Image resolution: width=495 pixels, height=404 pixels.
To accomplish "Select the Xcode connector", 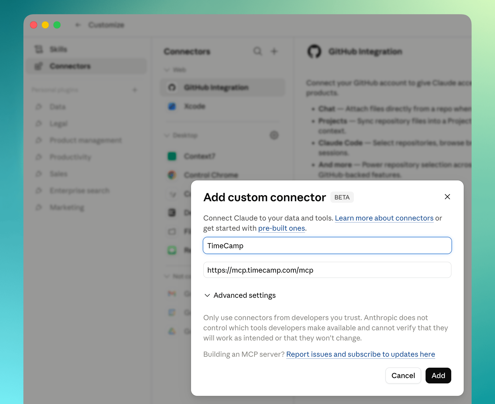I will [x=223, y=106].
